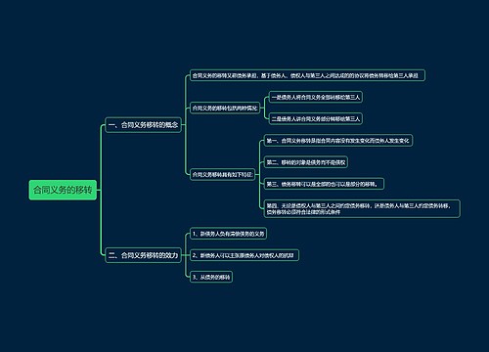489x352 pixels.
Task: Collapse the connector right of 具有如下特征 node
Action: click(x=257, y=174)
